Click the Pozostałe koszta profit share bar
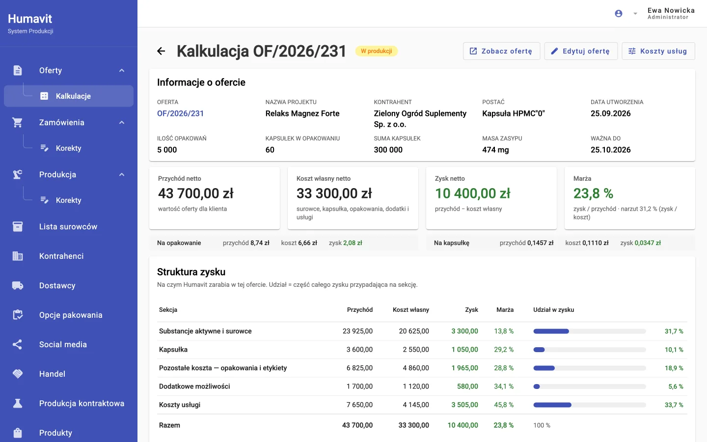This screenshot has width=707, height=442. click(590, 368)
